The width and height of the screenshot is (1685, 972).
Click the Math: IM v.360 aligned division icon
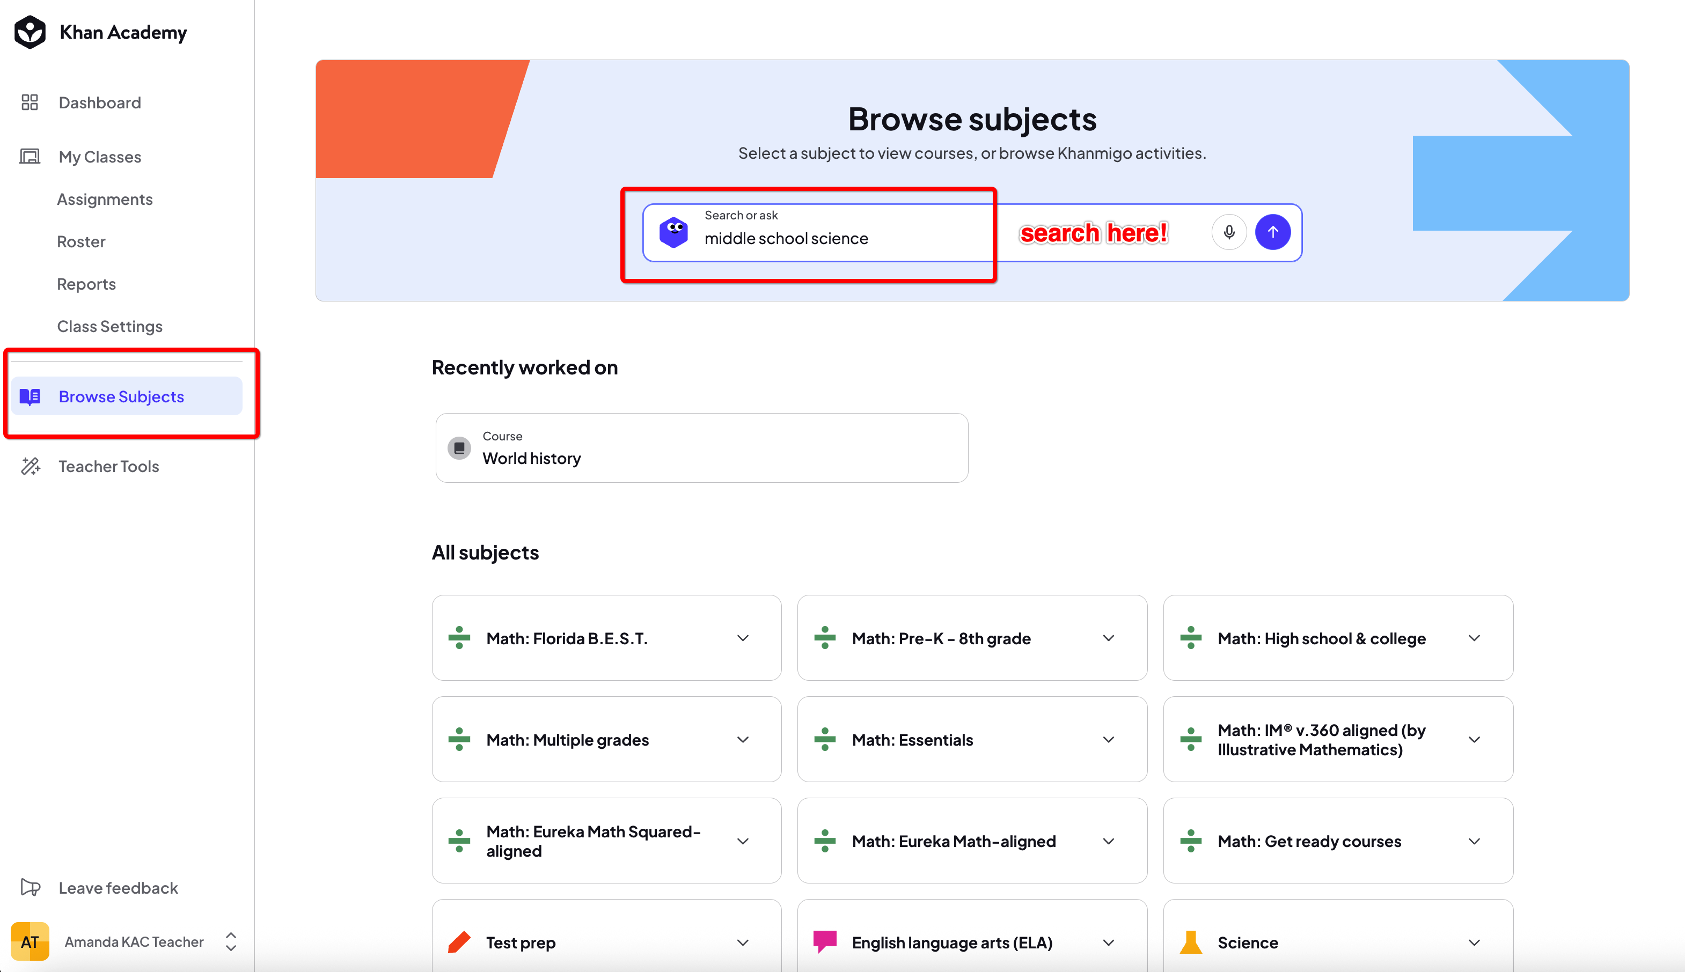coord(1191,740)
